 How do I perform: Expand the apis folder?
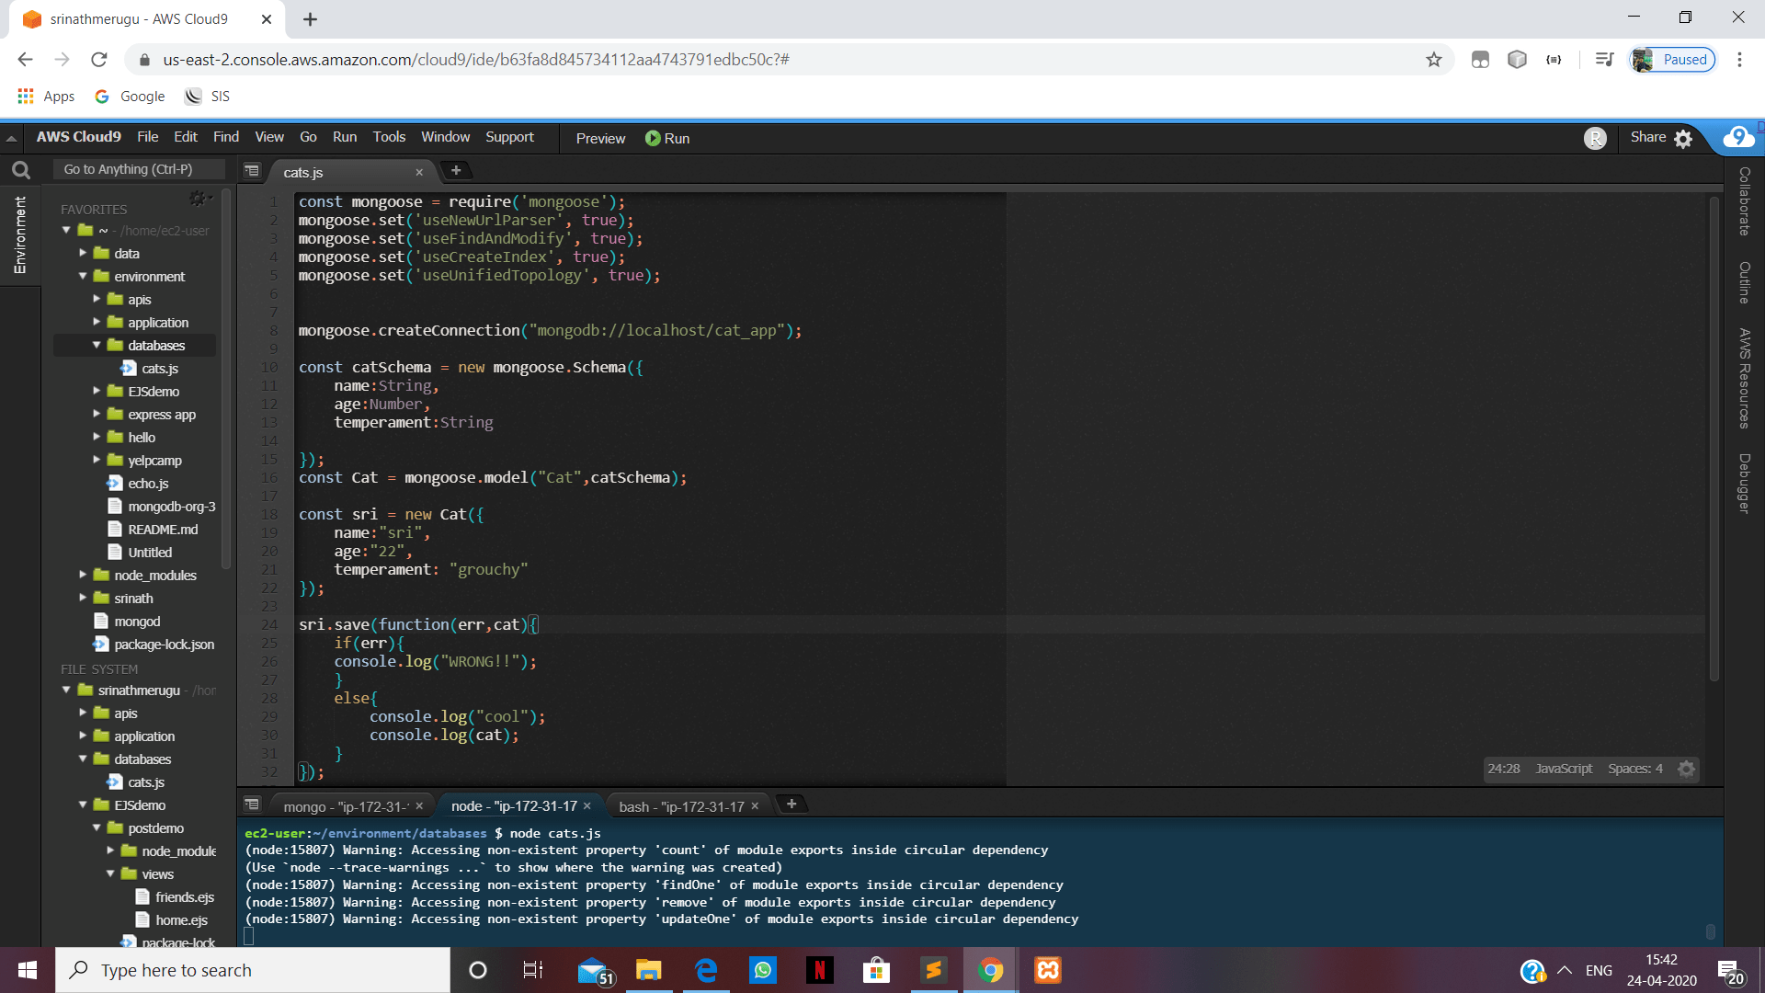coord(98,299)
